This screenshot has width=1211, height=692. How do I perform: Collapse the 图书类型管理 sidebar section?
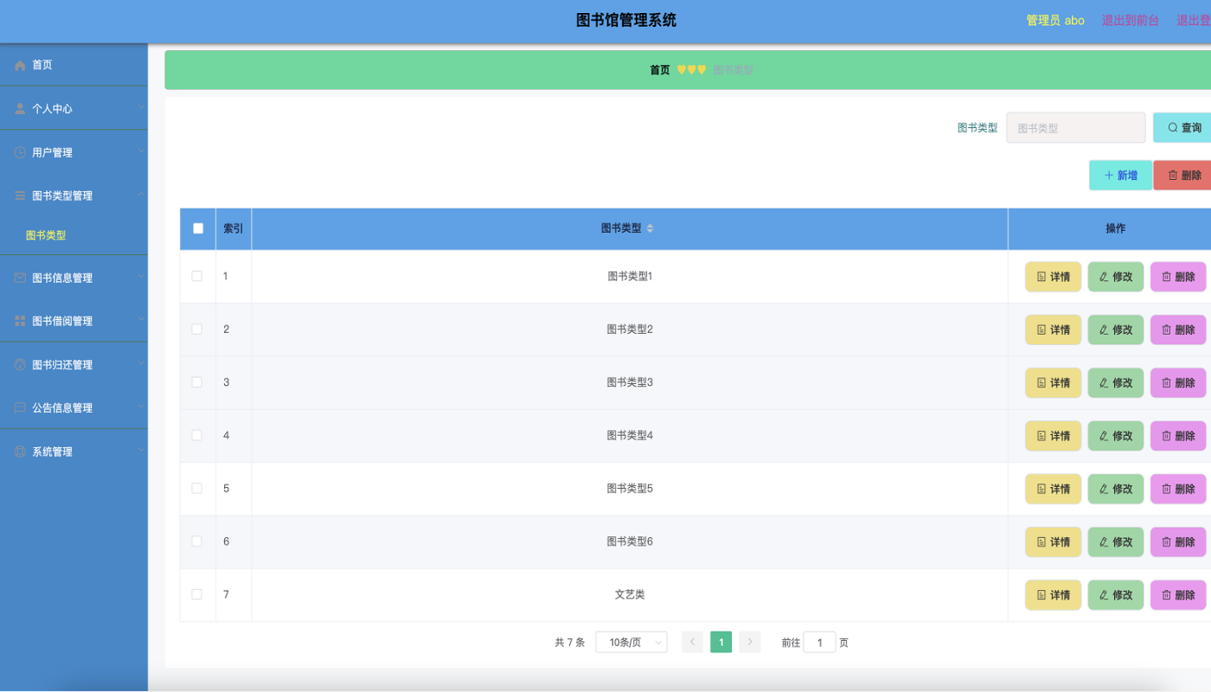[x=74, y=195]
